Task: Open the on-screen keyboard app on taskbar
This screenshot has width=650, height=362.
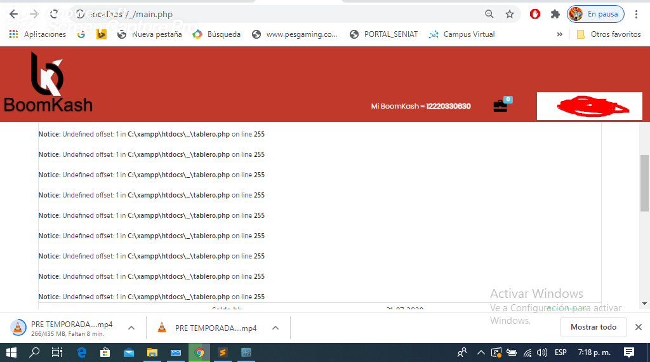Action: pos(176,352)
